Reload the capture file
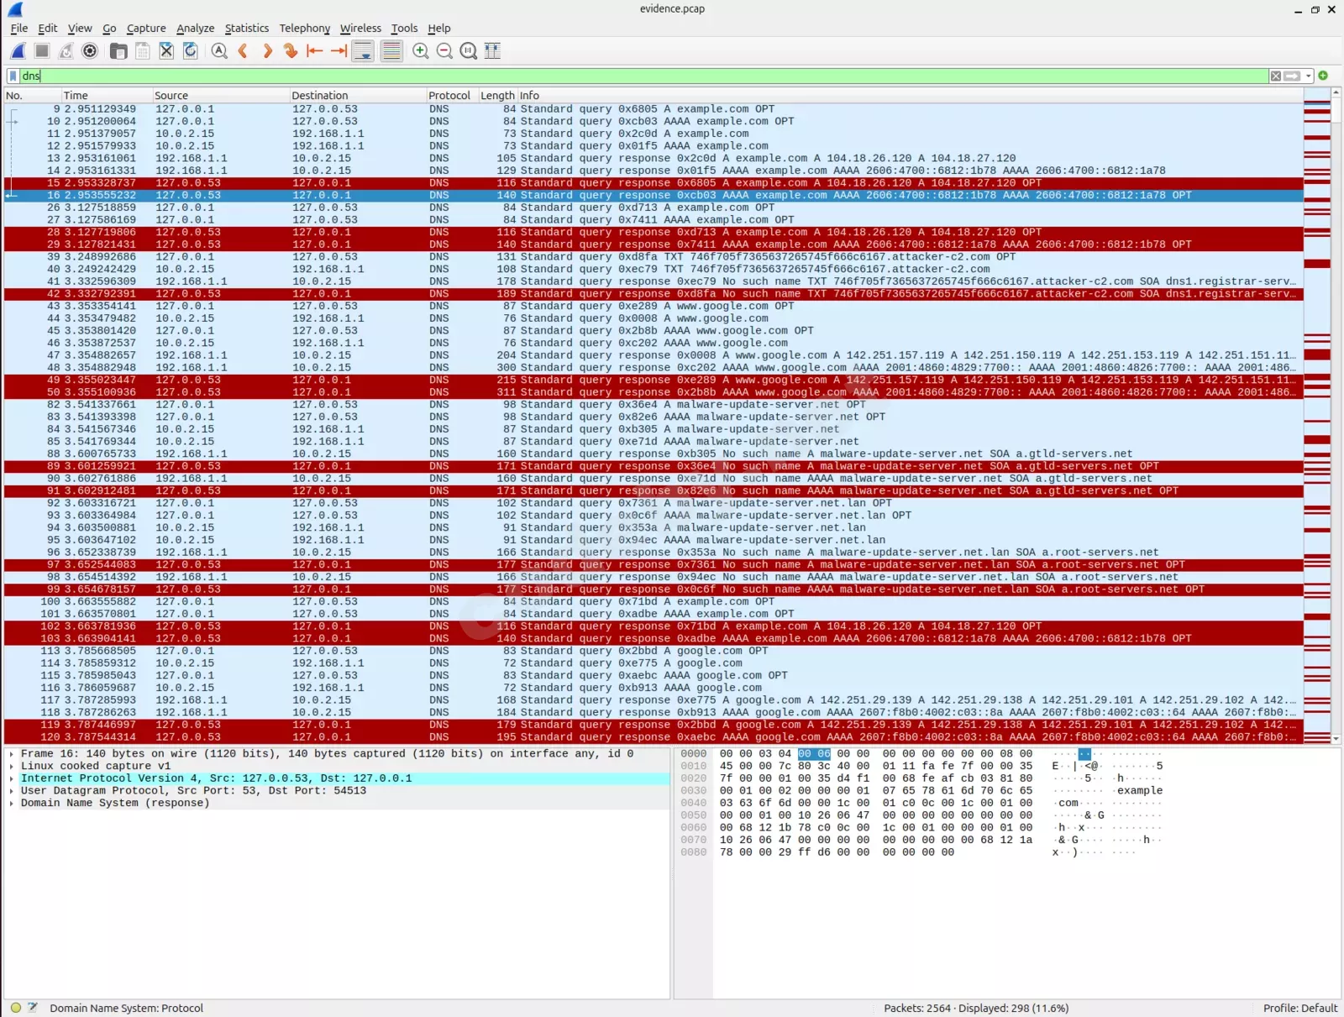Screen dimensions: 1344x1017 pos(191,51)
